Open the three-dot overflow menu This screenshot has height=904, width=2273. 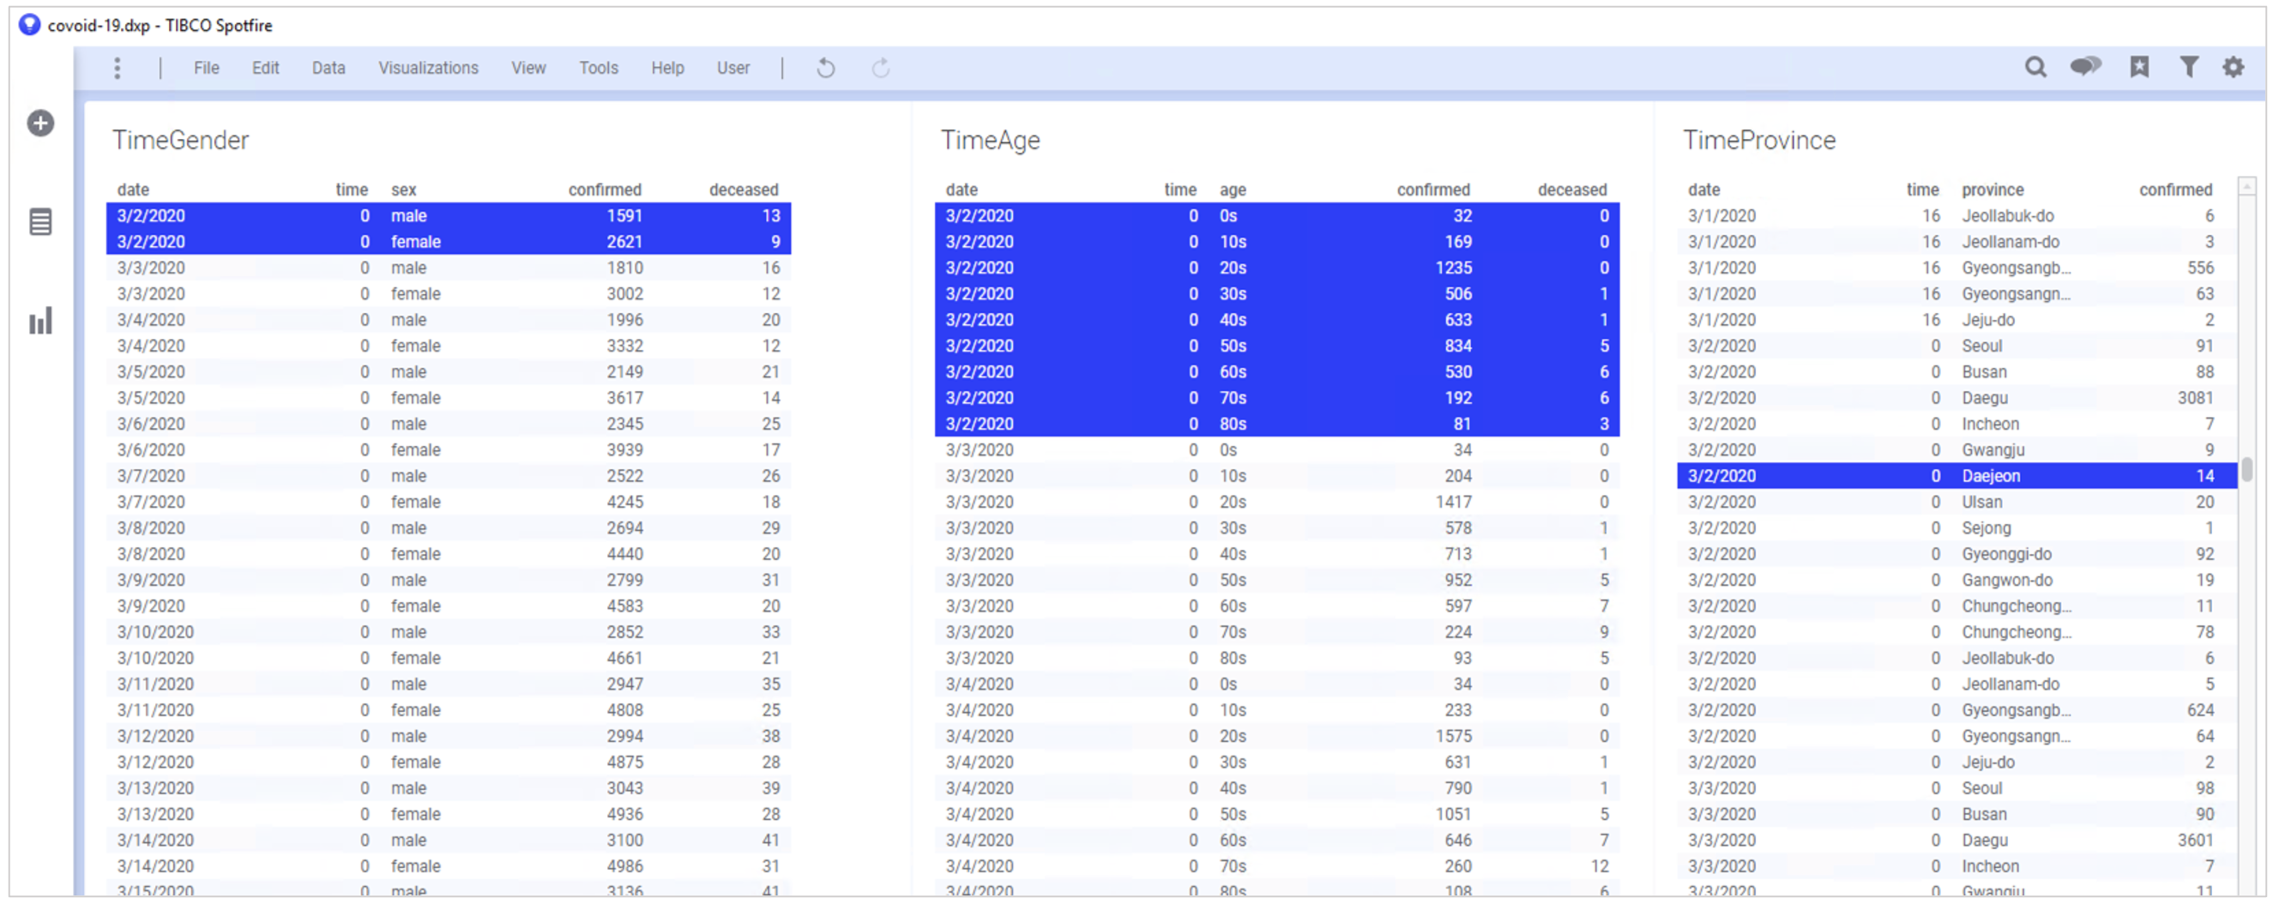click(x=117, y=68)
